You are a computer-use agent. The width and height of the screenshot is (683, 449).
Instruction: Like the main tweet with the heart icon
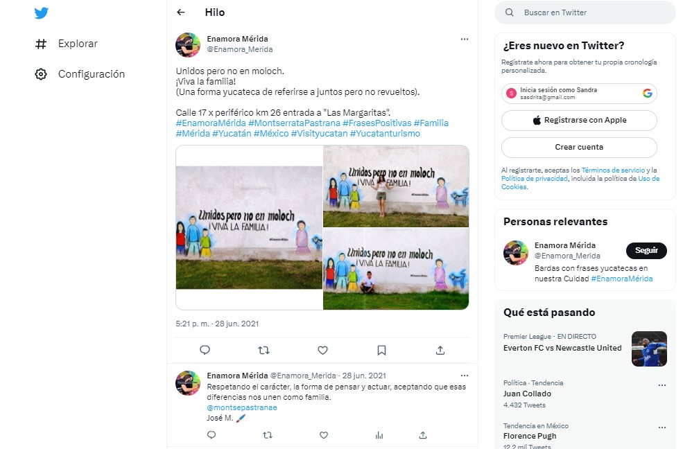coord(322,350)
